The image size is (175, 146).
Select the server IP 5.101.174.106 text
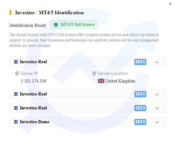pyautogui.click(x=33, y=81)
